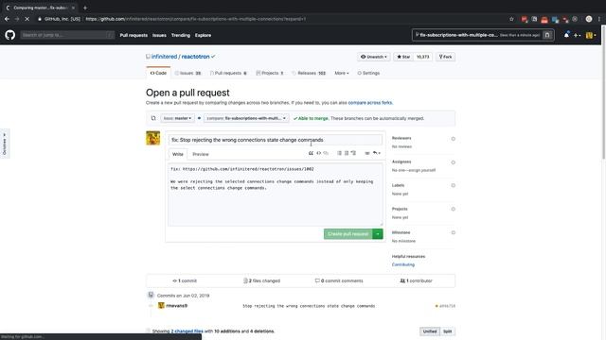Screen dimensions: 606x340
Task: Open the repository Settings tab
Action: (368, 73)
